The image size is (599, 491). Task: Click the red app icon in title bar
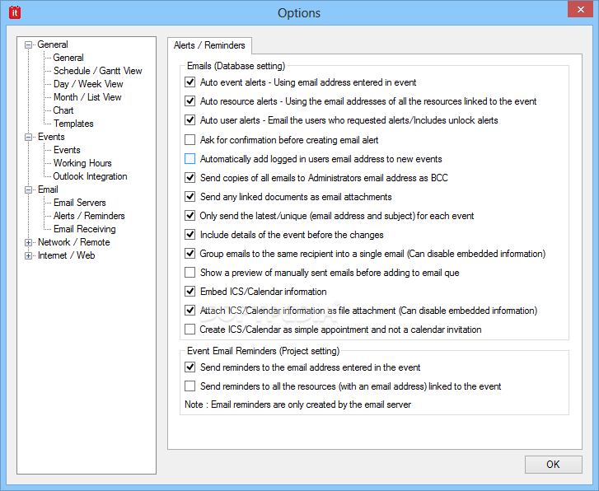[15, 12]
